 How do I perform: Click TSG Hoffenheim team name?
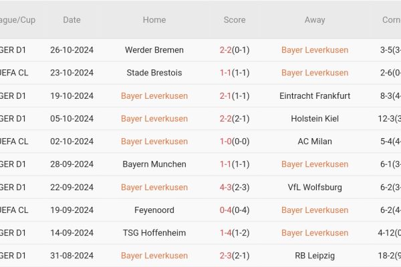pyautogui.click(x=154, y=233)
